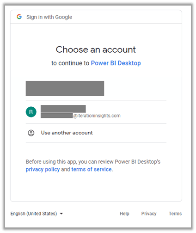Screen dimensions: 196x233
Task: Click the Use another account person icon
Action: coord(31,133)
